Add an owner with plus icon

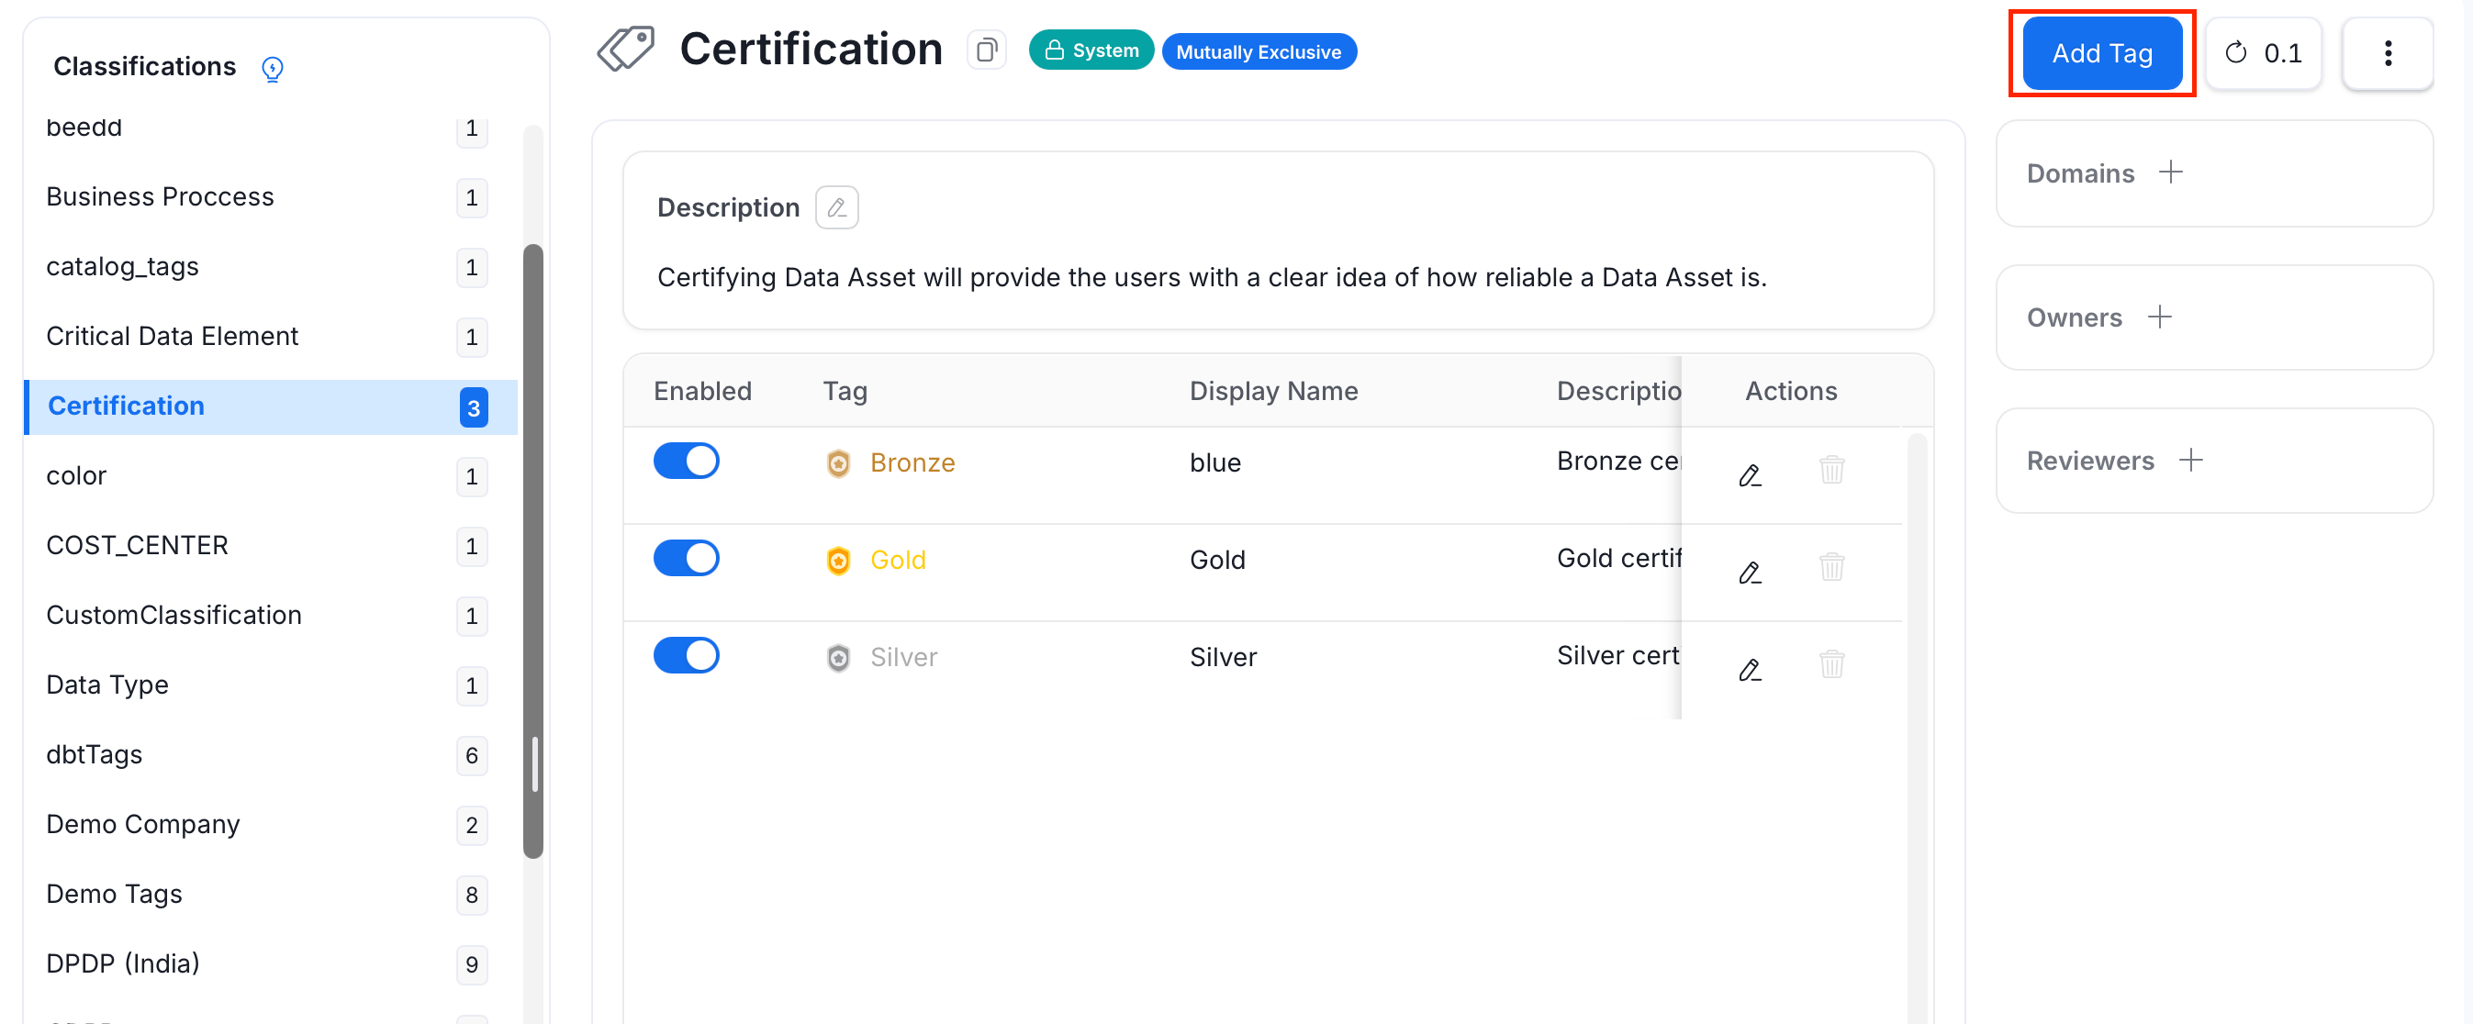tap(2159, 317)
